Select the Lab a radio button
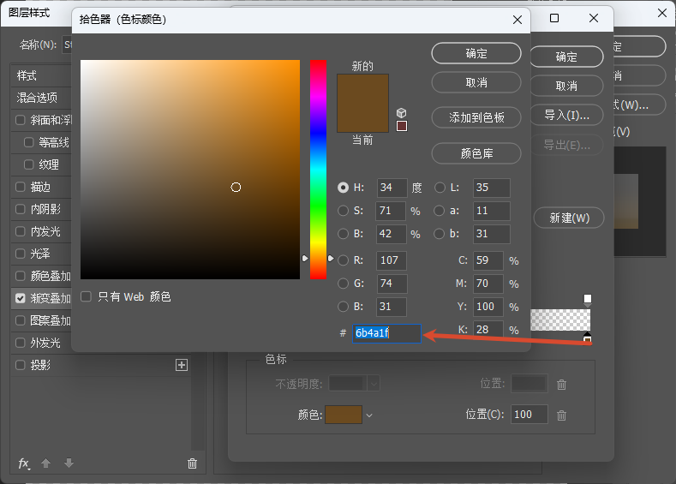Image resolution: width=676 pixels, height=484 pixels. click(x=439, y=211)
